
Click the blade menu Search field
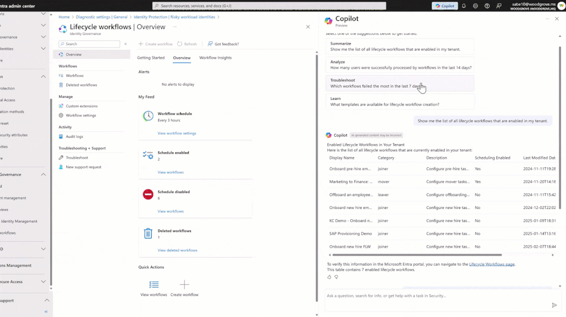89,44
